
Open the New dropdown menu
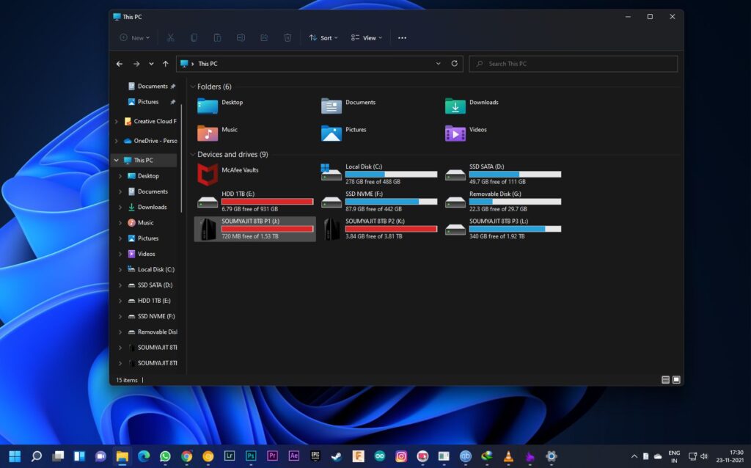135,38
